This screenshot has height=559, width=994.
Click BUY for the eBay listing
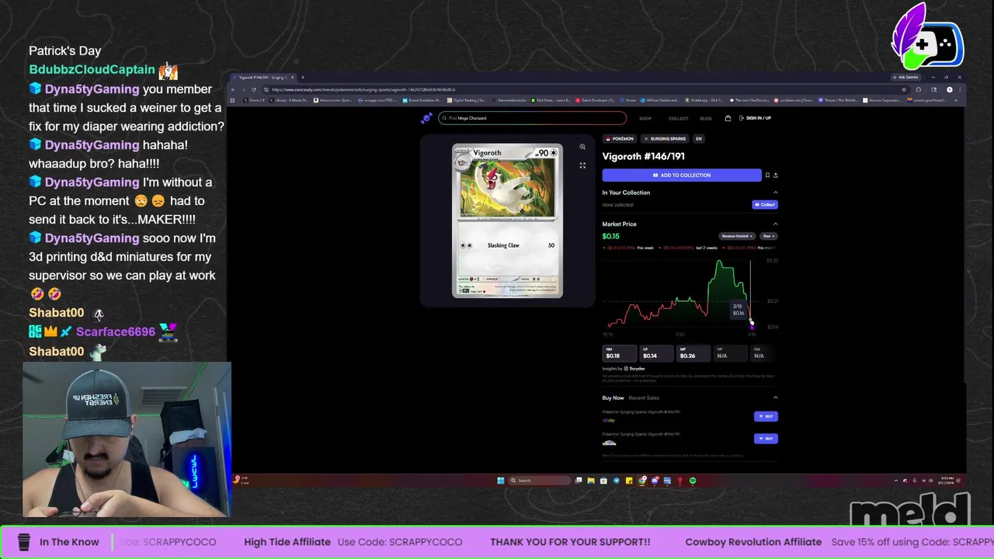point(766,417)
